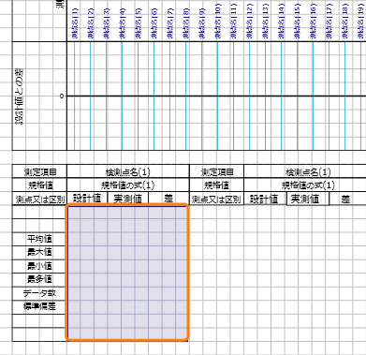366x355 pixels.
Task: Click chart column label ending in (1)
Action: pyautogui.click(x=75, y=24)
